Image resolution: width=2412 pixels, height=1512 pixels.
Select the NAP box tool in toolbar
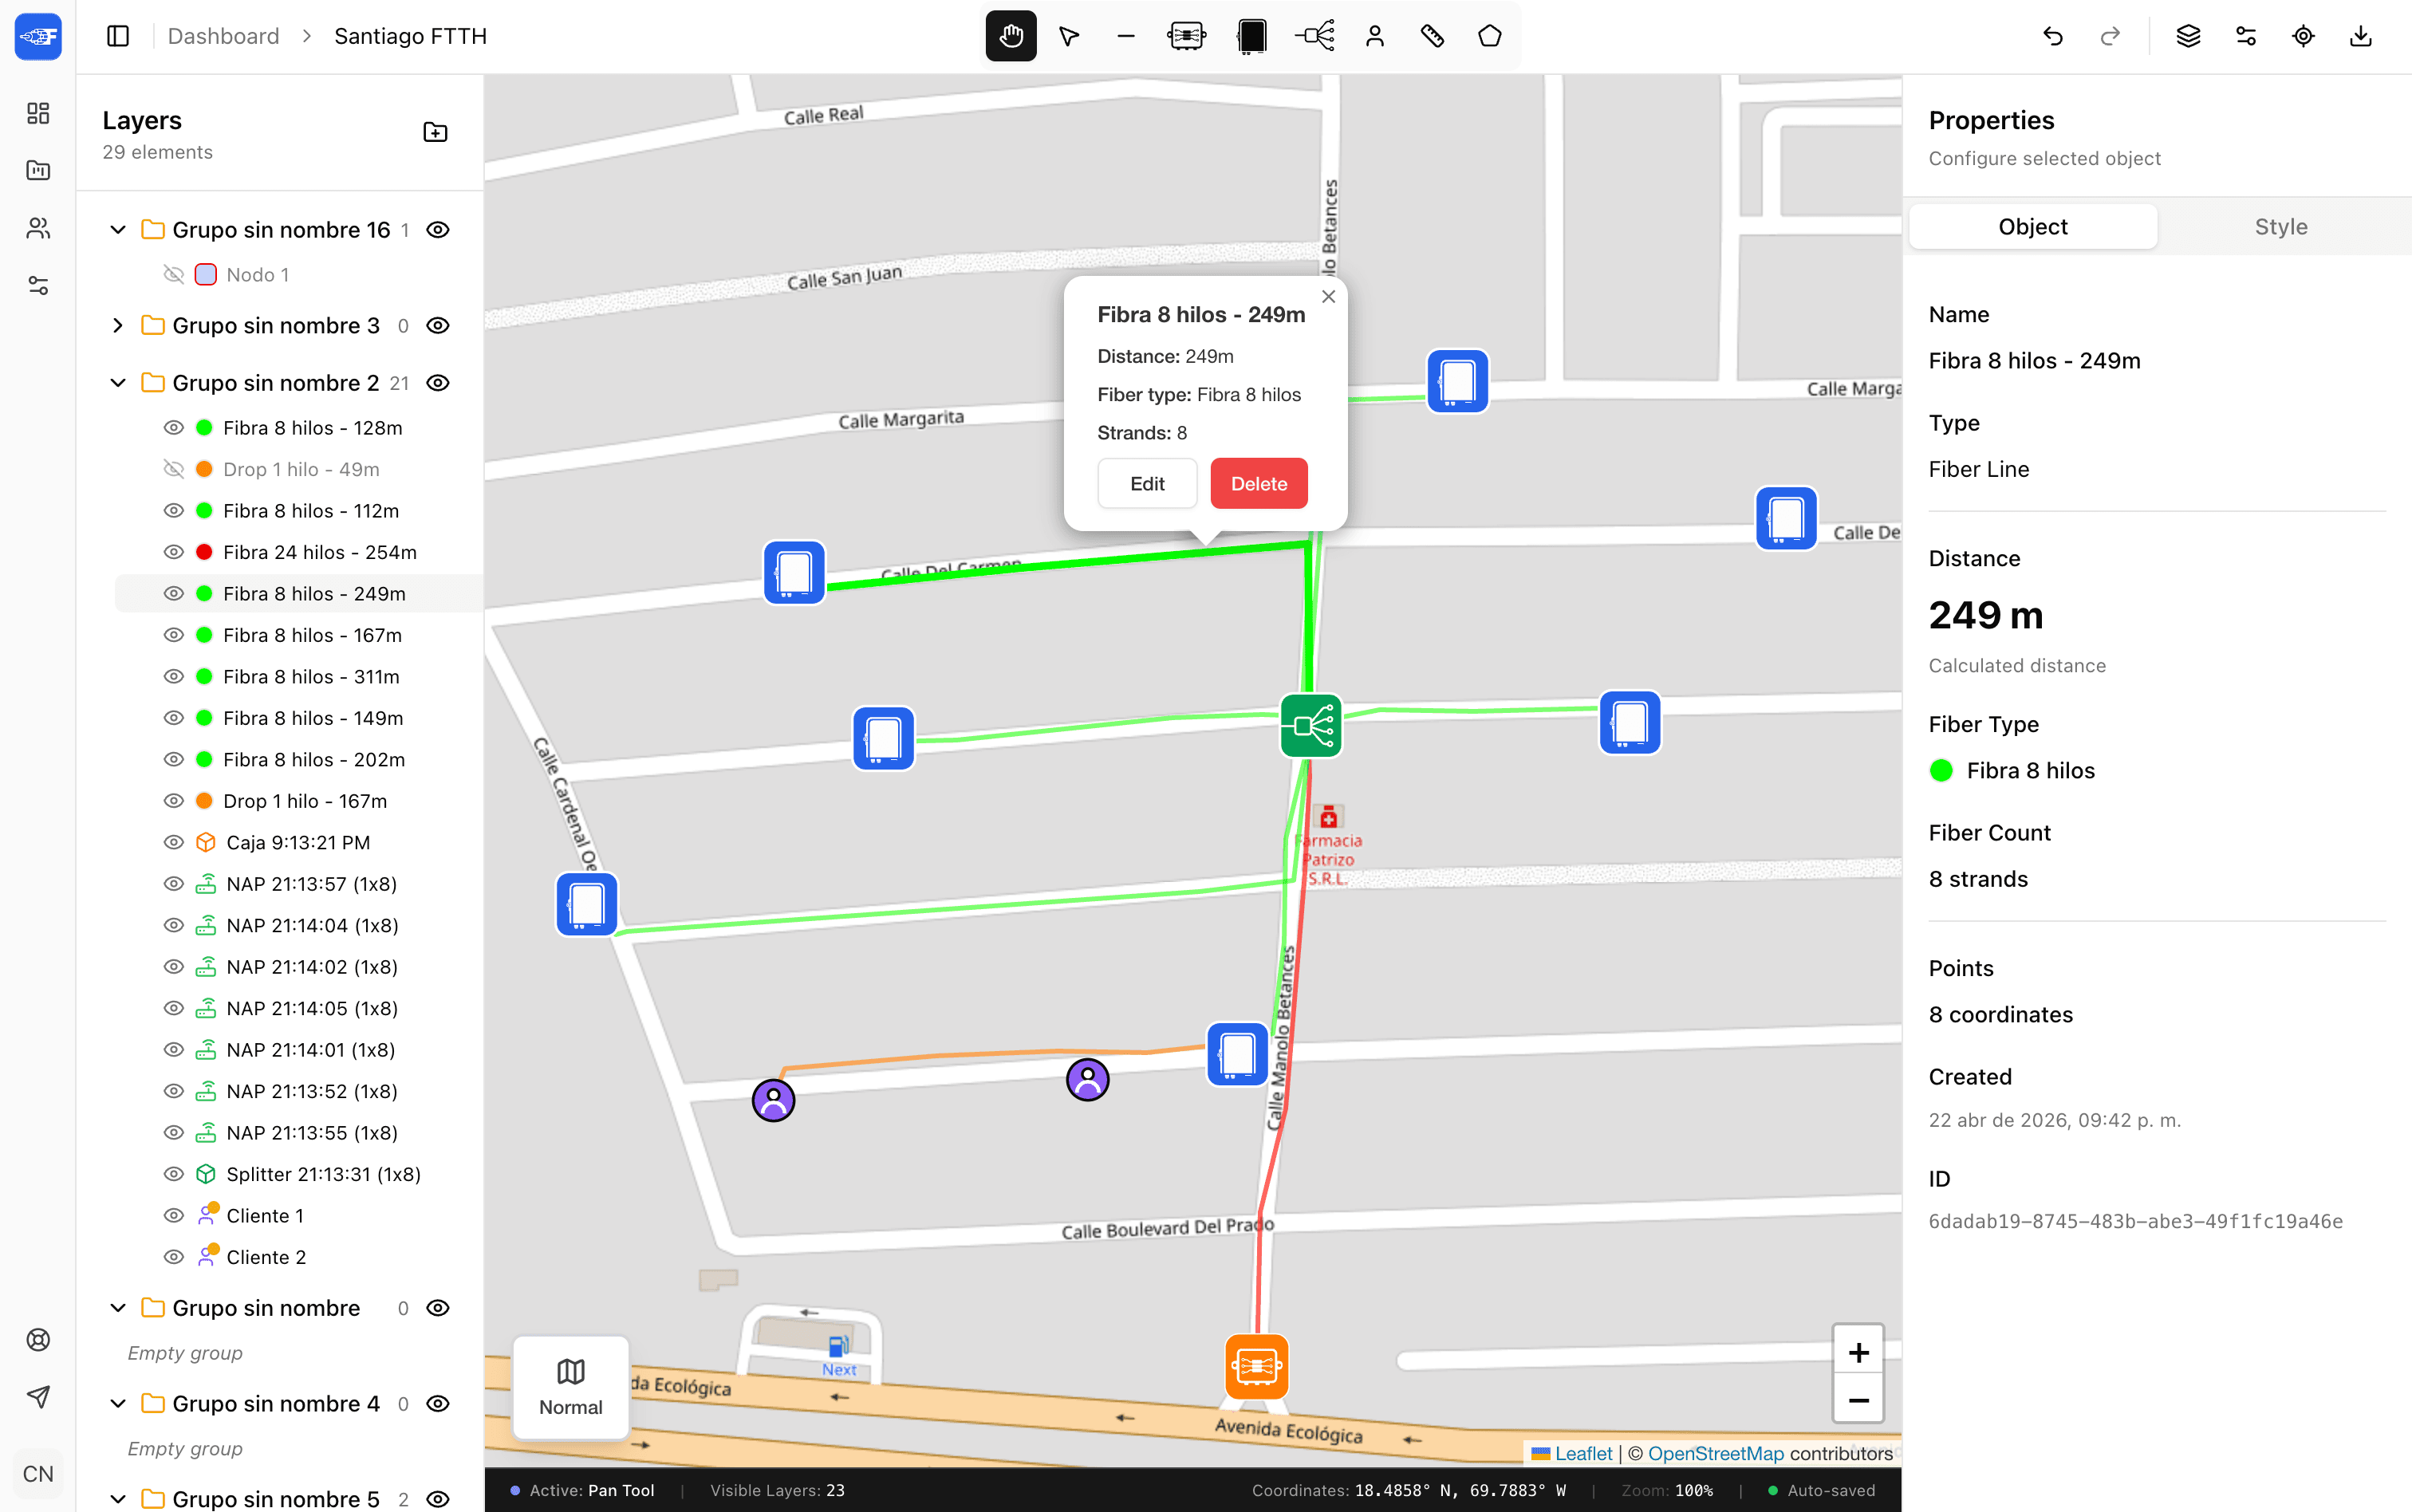click(x=1251, y=36)
